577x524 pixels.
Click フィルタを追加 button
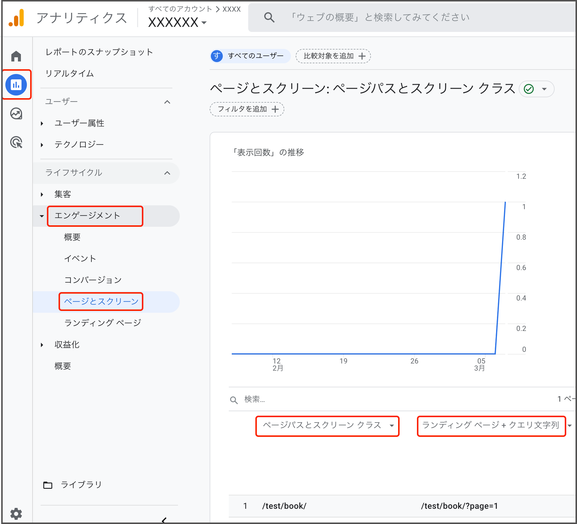click(x=247, y=109)
